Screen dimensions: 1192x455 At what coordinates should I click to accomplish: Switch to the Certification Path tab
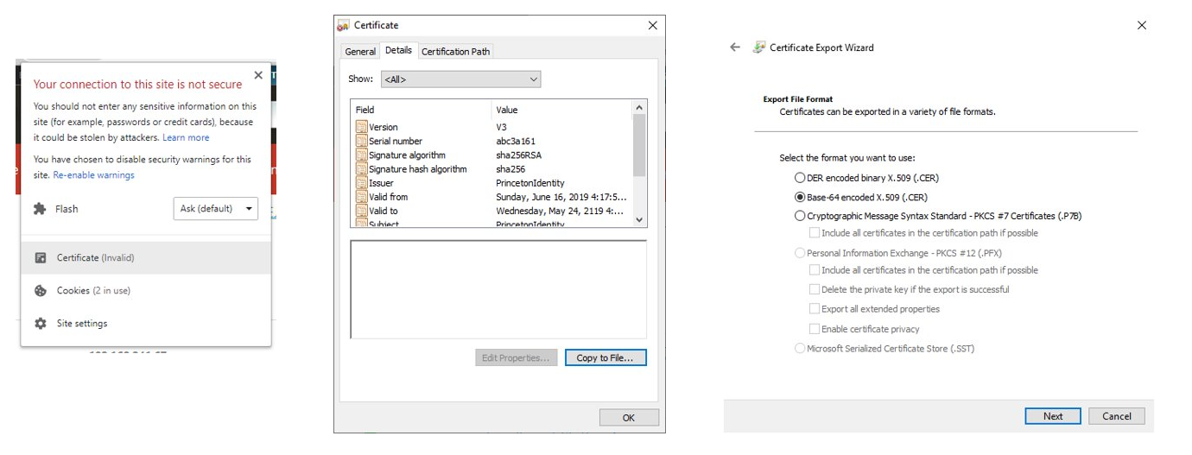click(x=455, y=52)
